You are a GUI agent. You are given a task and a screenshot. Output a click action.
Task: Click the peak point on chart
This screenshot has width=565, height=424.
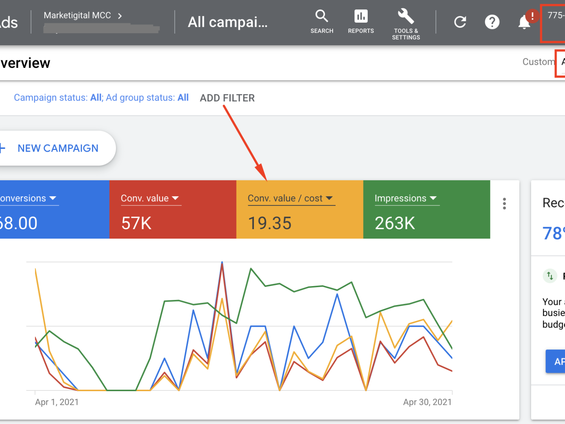coord(222,262)
